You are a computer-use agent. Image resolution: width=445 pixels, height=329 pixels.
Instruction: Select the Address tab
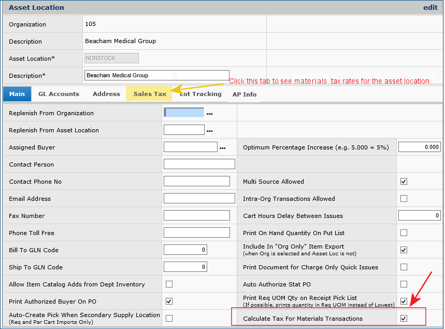point(106,94)
